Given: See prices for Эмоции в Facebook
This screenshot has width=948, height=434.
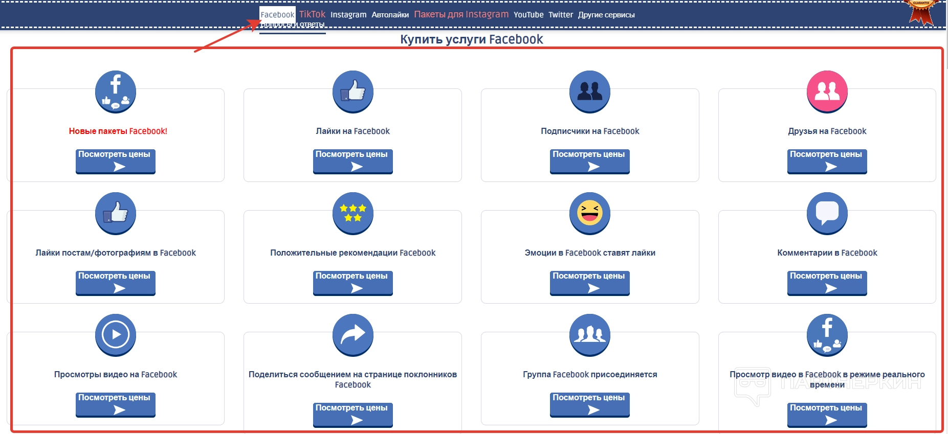Looking at the screenshot, I should (x=590, y=283).
